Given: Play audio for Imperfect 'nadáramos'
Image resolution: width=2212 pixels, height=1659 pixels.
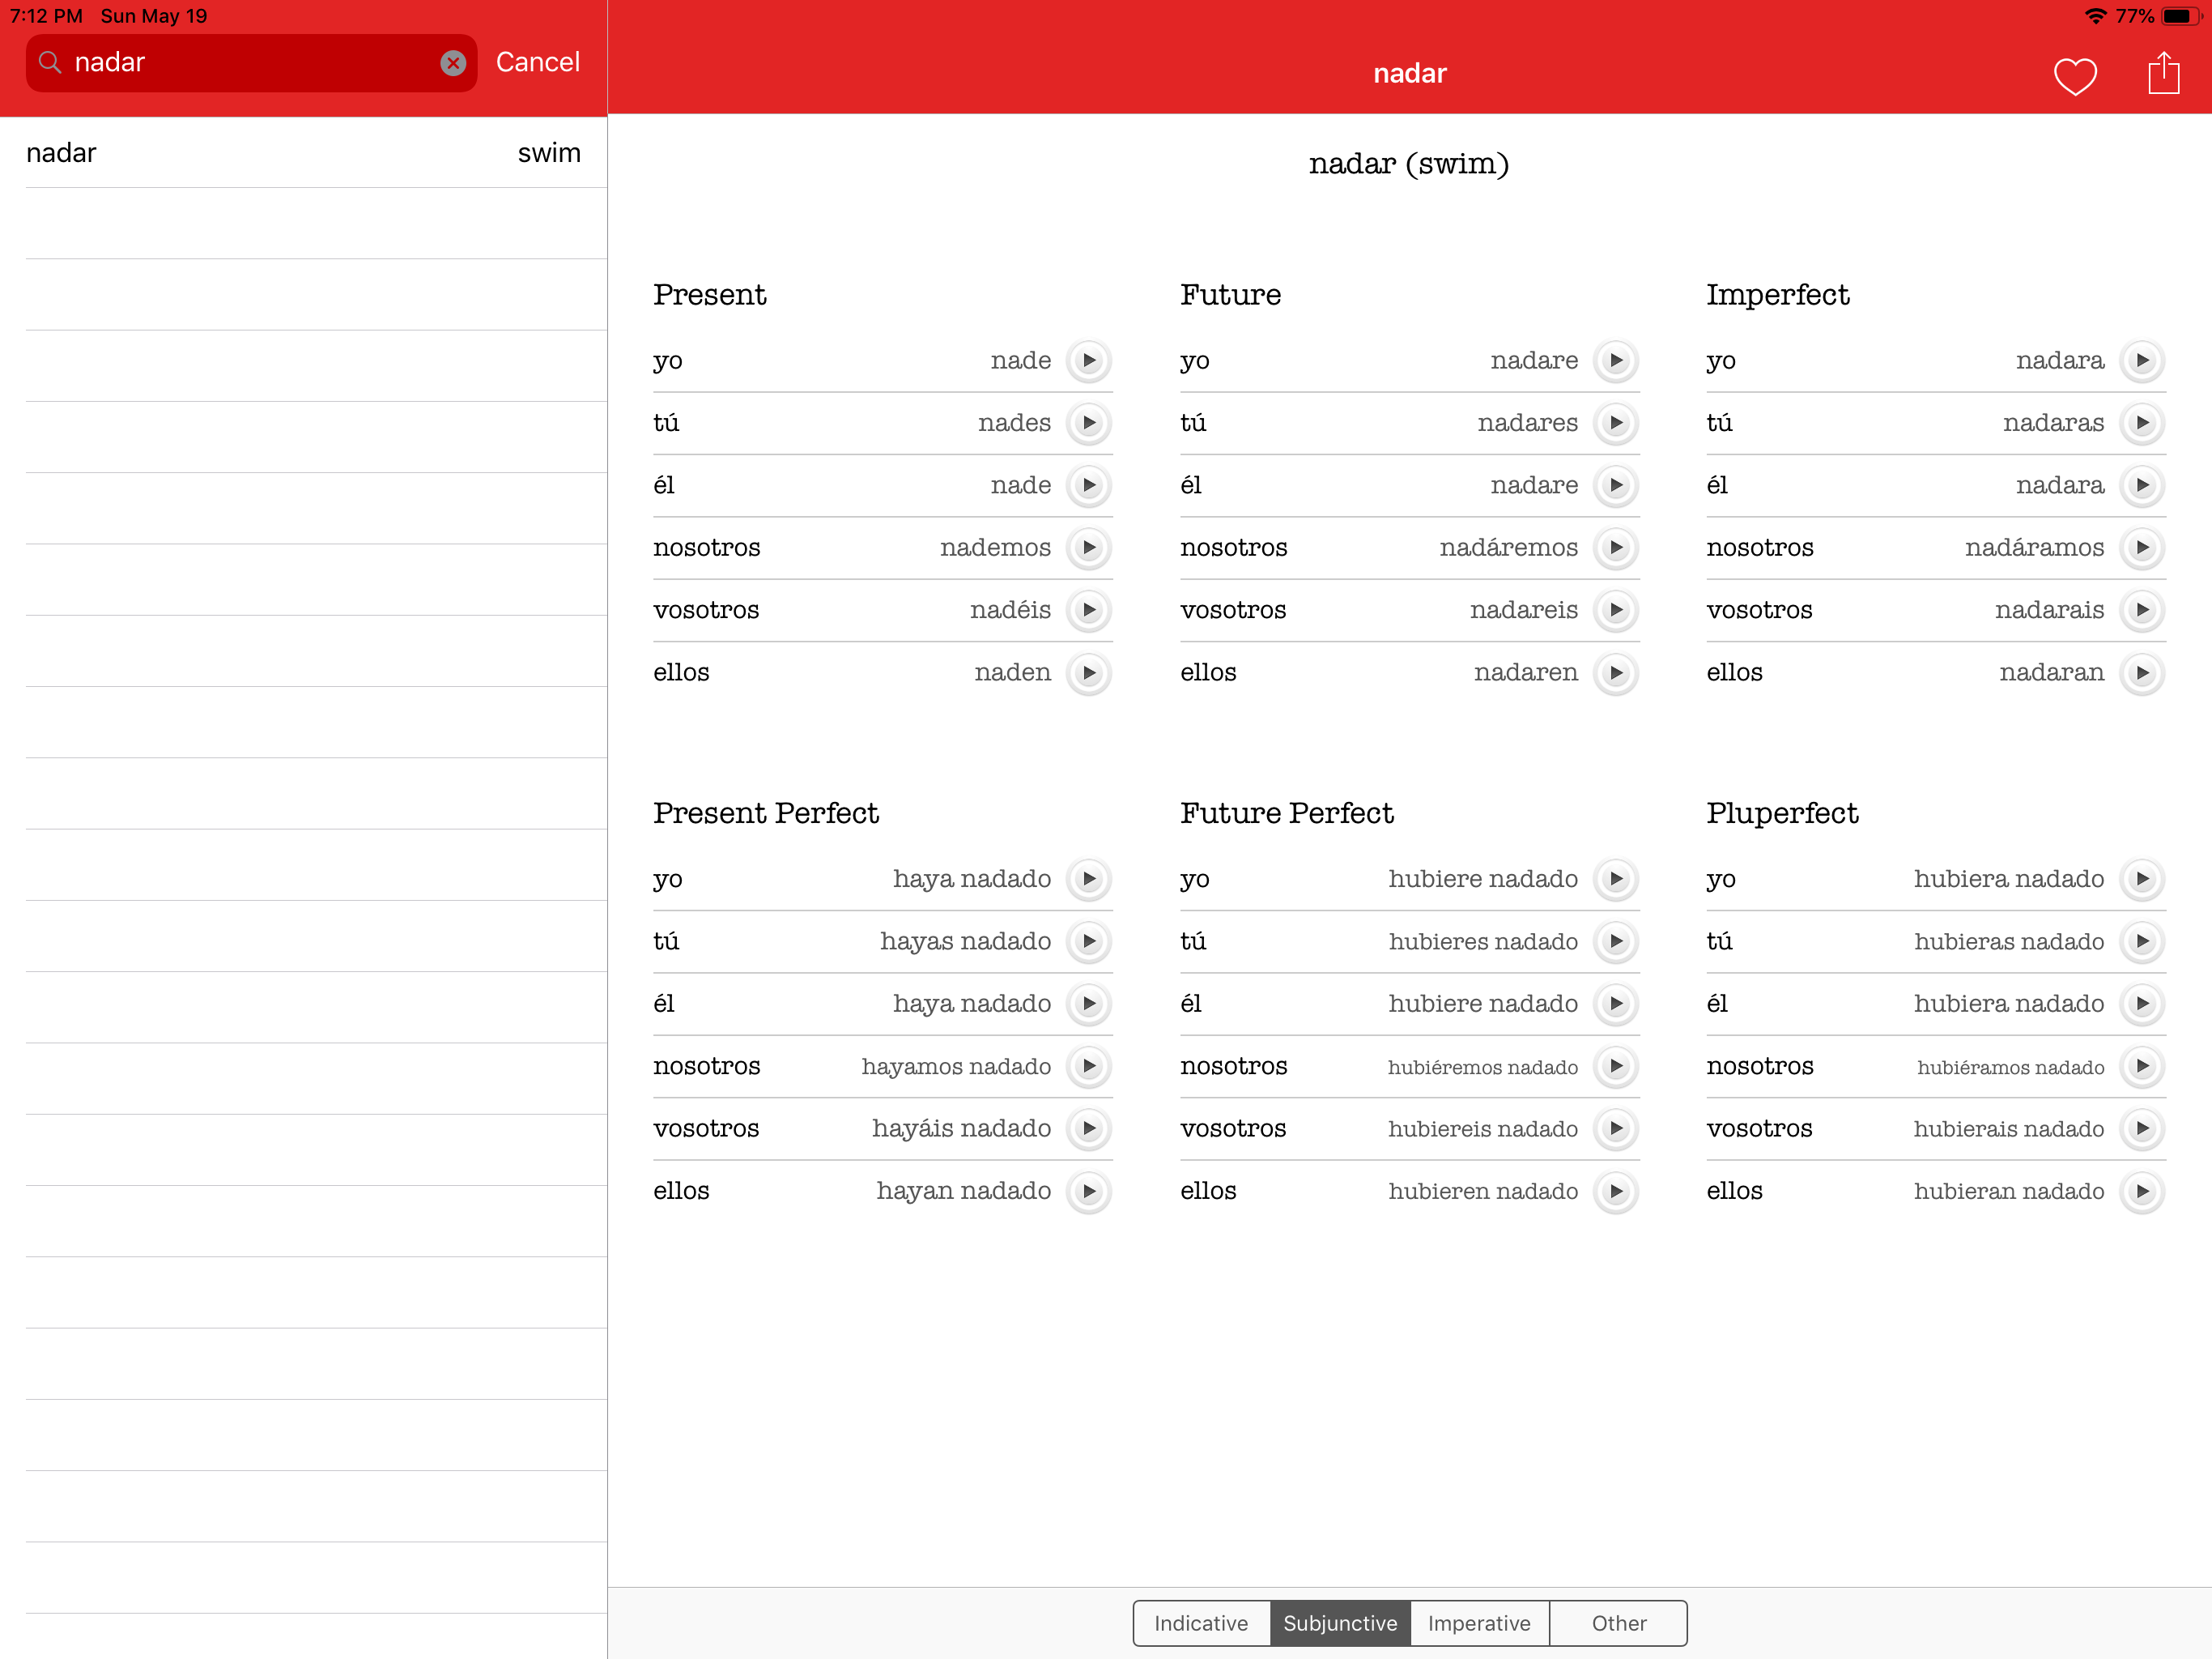Looking at the screenshot, I should pyautogui.click(x=2142, y=548).
